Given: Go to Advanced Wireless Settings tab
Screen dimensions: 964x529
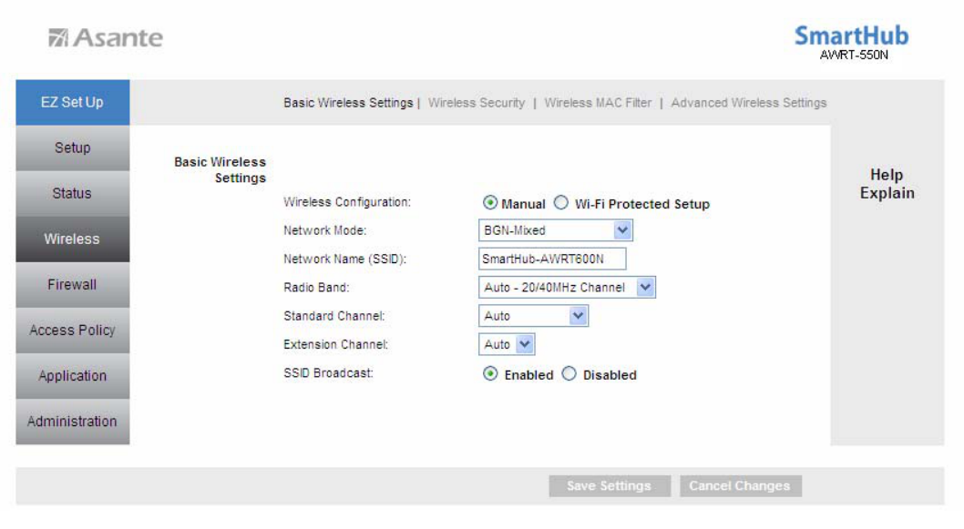Looking at the screenshot, I should point(749,103).
